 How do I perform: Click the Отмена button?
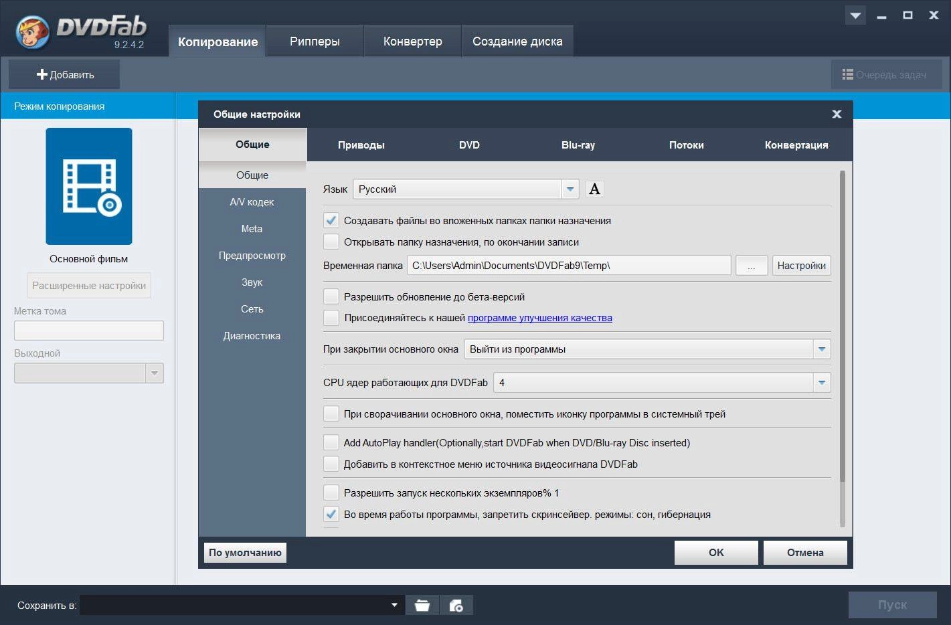tap(805, 552)
